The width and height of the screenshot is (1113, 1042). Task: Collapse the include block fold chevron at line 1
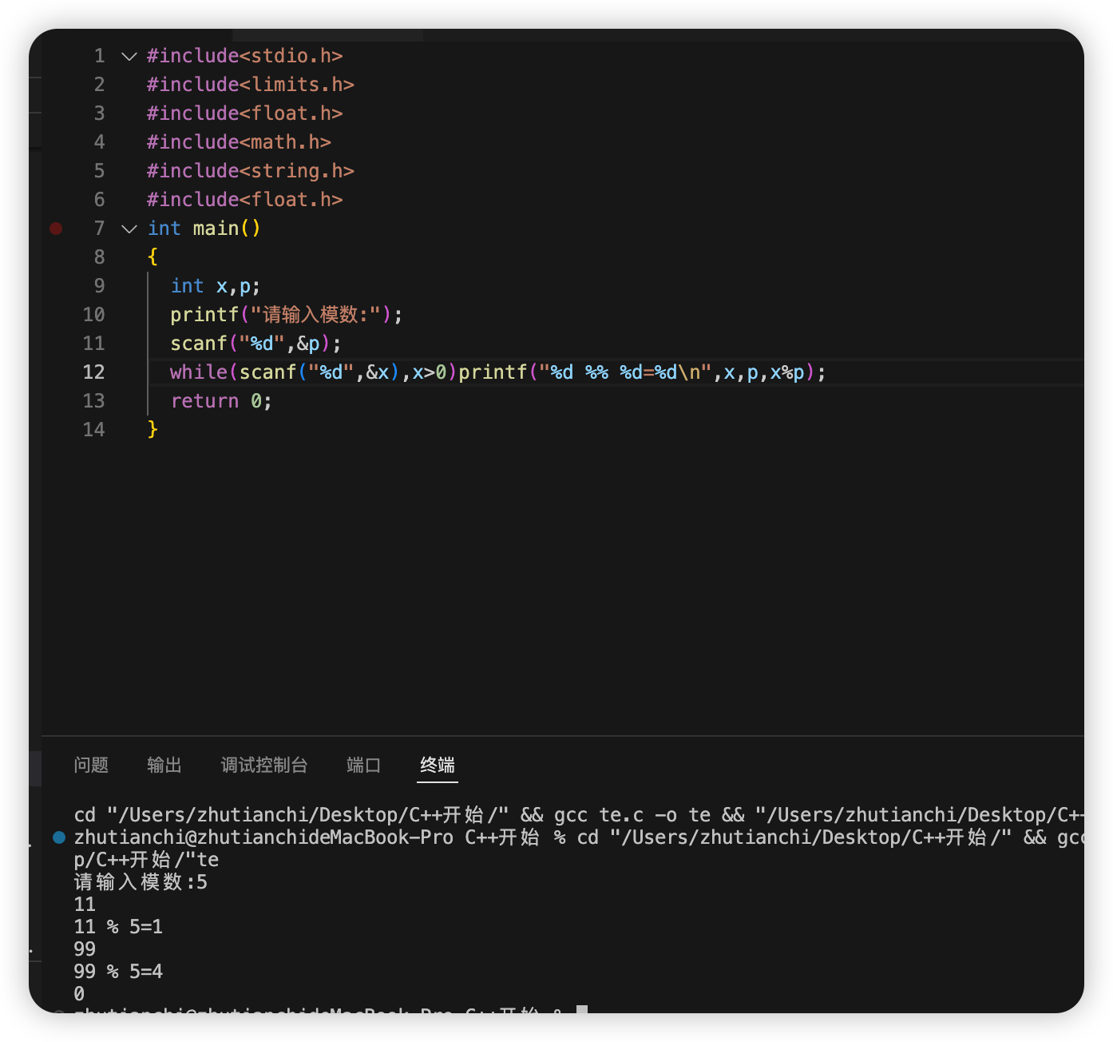129,56
